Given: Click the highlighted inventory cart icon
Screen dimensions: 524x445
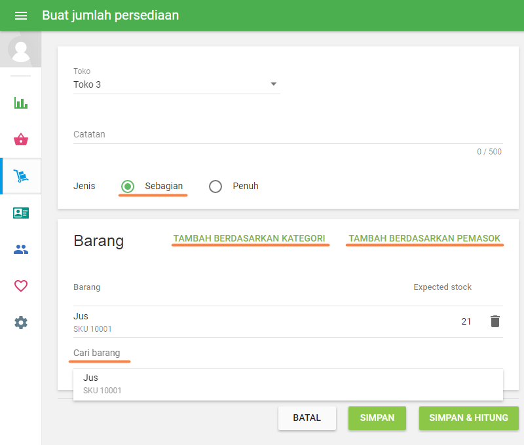Looking at the screenshot, I should [20, 176].
